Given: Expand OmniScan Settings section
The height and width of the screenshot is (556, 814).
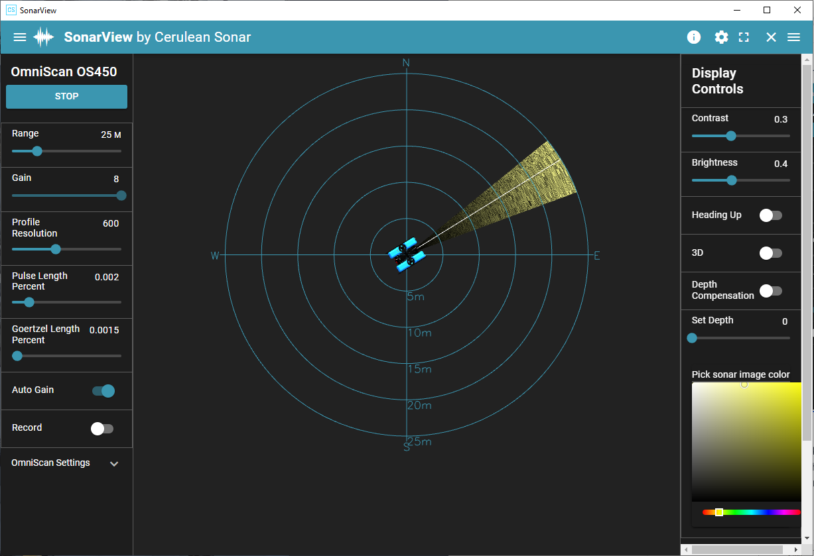Looking at the screenshot, I should pyautogui.click(x=114, y=464).
